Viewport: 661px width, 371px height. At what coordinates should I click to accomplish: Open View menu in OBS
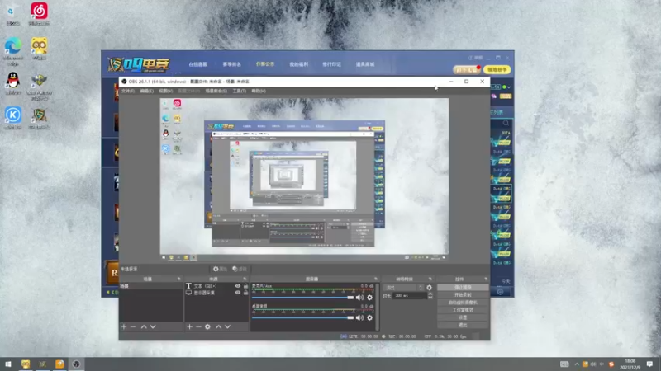(x=166, y=91)
